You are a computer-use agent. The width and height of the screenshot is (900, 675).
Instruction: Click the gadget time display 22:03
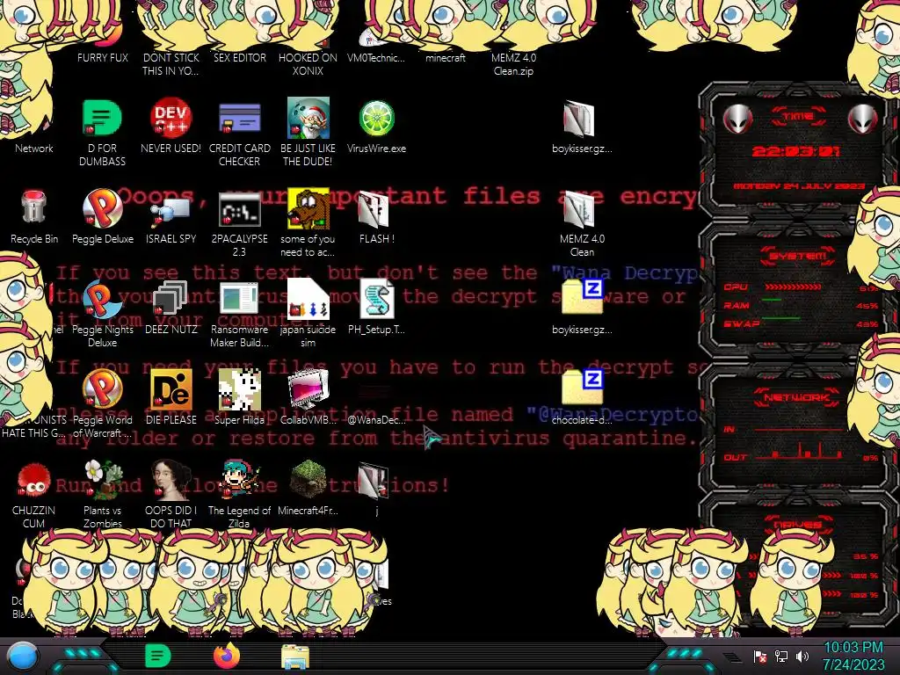point(795,151)
